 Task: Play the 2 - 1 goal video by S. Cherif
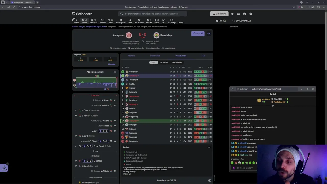pyautogui.click(x=103, y=141)
